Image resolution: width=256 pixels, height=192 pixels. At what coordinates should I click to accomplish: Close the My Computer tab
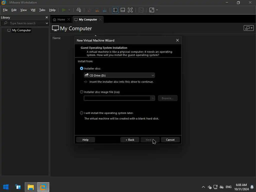(100, 19)
